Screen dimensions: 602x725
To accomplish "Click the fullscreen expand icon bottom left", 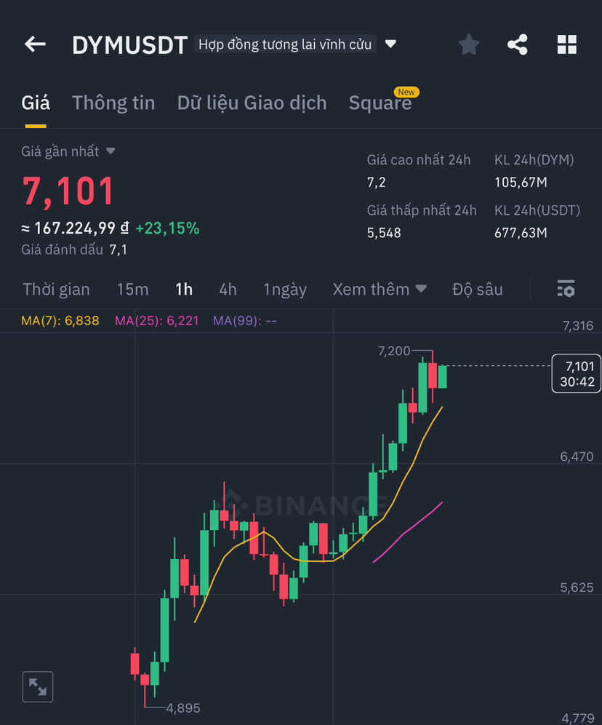I will (38, 686).
